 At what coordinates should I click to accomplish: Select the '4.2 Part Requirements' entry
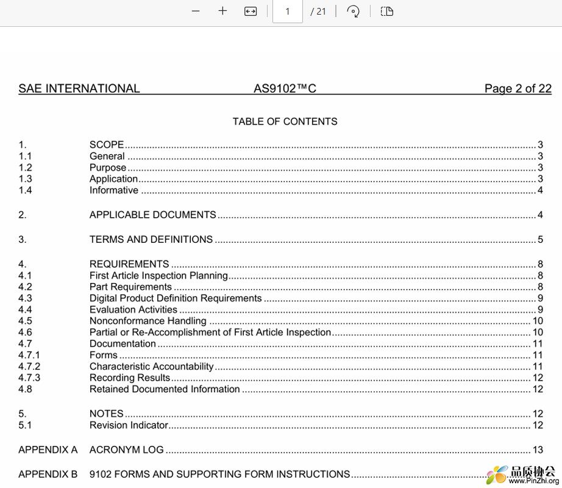coord(280,287)
